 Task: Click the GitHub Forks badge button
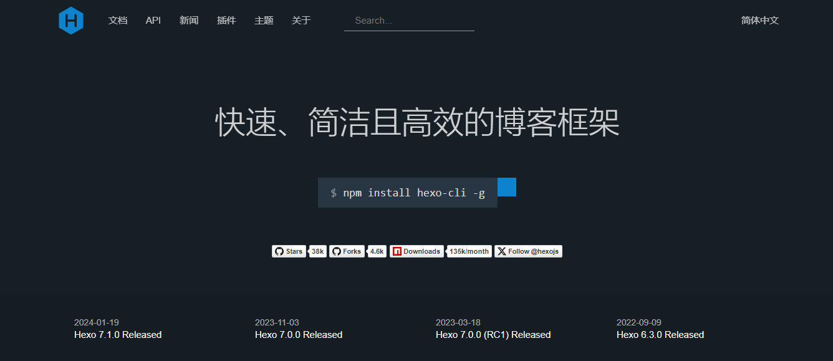(x=347, y=251)
